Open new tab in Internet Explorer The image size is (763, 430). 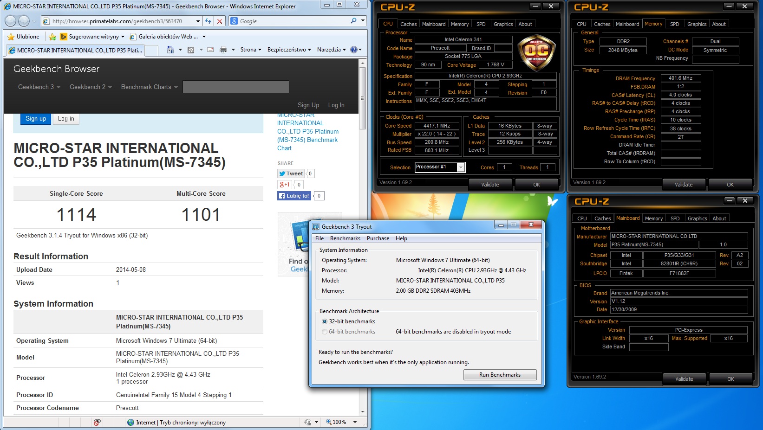point(151,50)
